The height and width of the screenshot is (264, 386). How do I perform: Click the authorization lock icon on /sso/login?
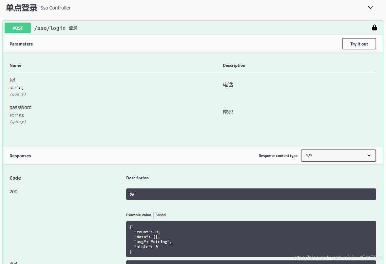coord(374,27)
